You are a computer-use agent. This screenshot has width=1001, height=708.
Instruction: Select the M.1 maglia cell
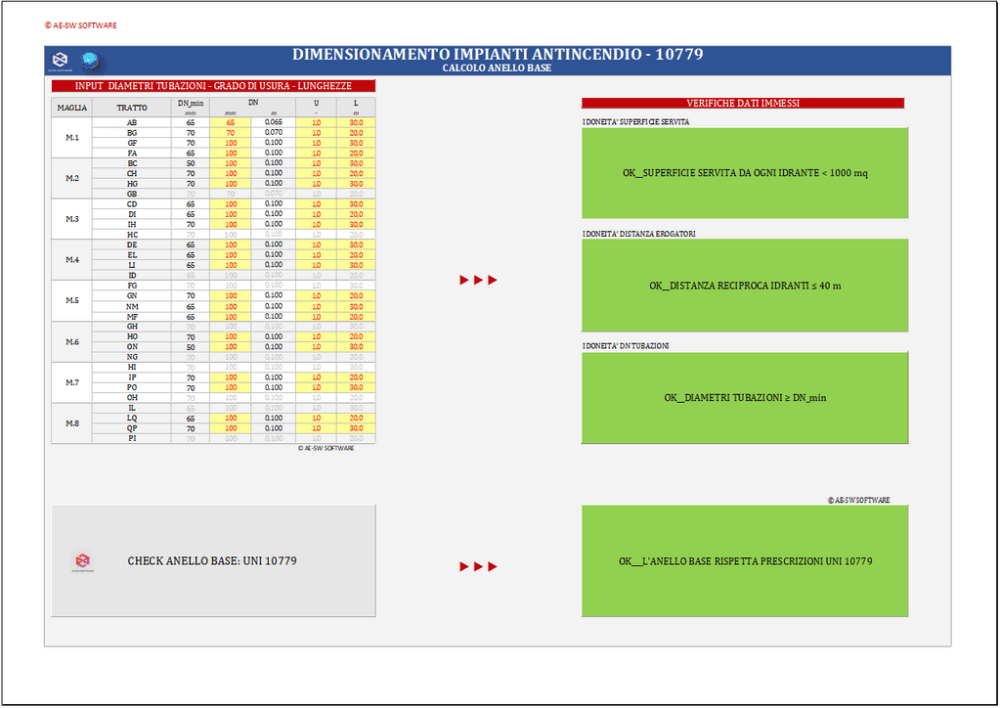pos(71,138)
